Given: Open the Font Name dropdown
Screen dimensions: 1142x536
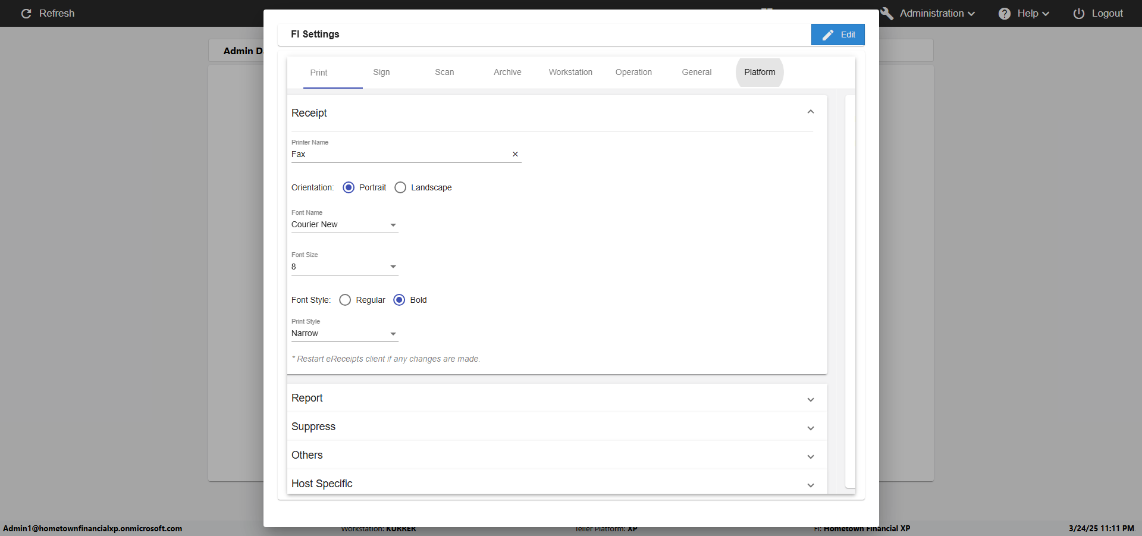Looking at the screenshot, I should tap(393, 225).
